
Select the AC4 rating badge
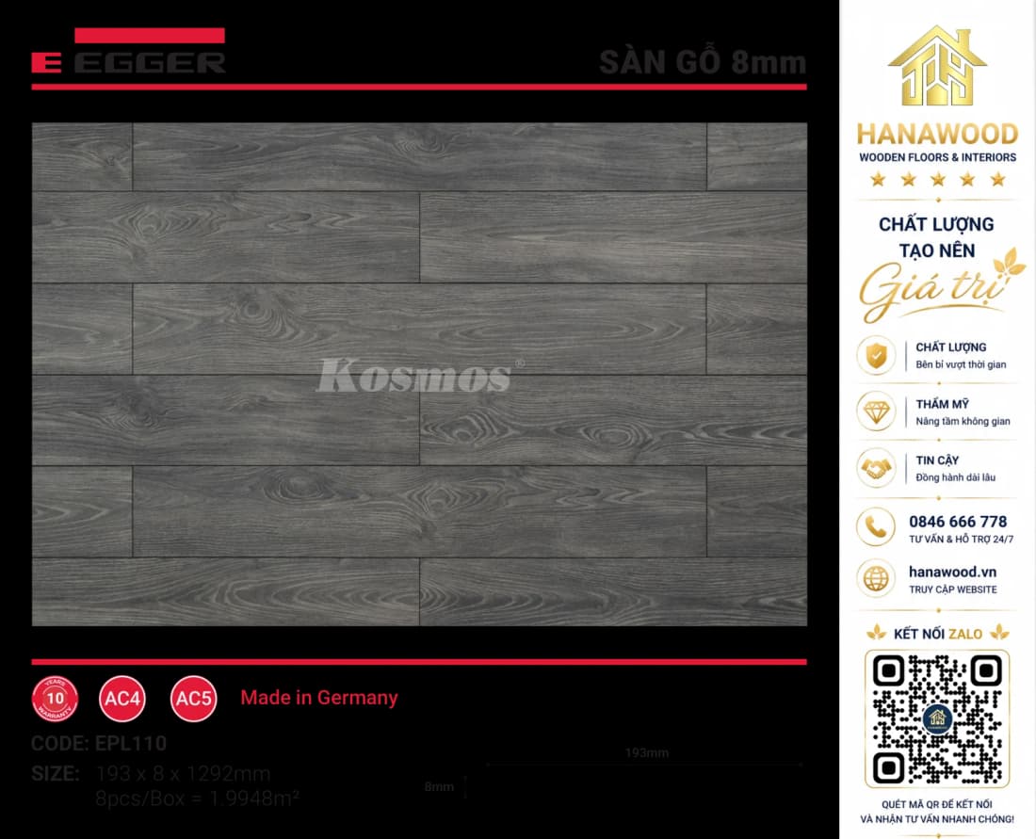tap(122, 699)
